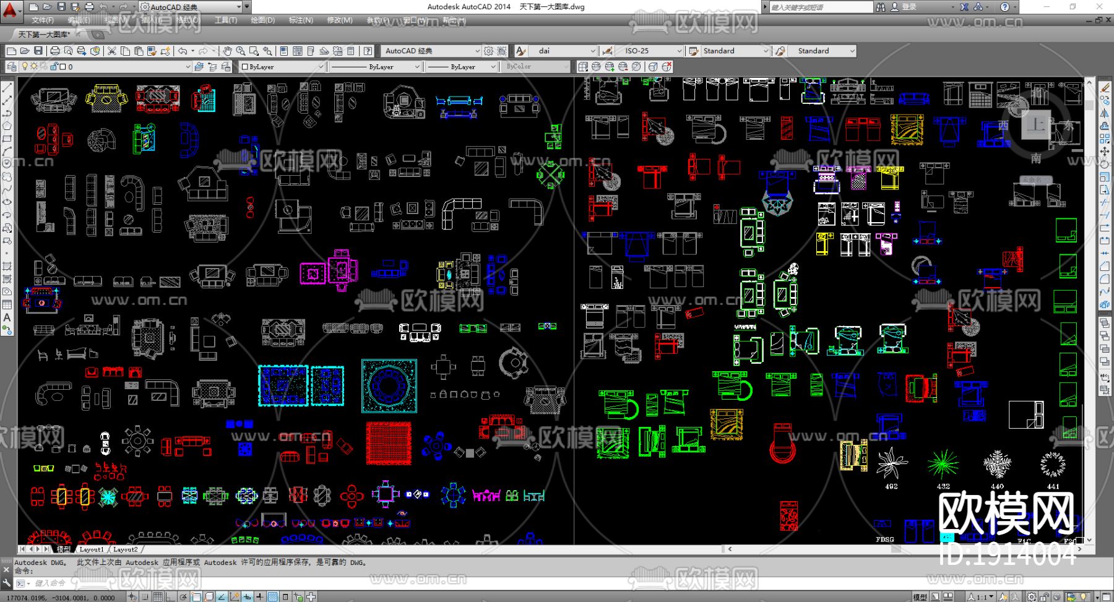The width and height of the screenshot is (1114, 602).
Task: Click the Dimension Style icon beside ISO-25
Action: pyautogui.click(x=607, y=51)
